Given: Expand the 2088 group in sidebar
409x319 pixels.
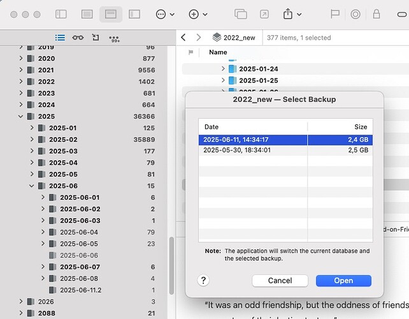Looking at the screenshot, I should [21, 313].
